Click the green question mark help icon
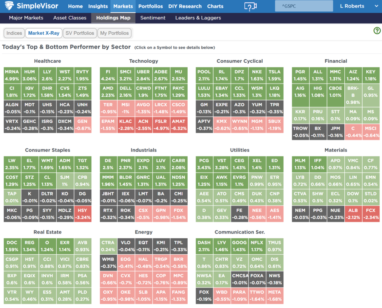Image resolution: width=382 pixels, height=308 pixels. click(377, 31)
